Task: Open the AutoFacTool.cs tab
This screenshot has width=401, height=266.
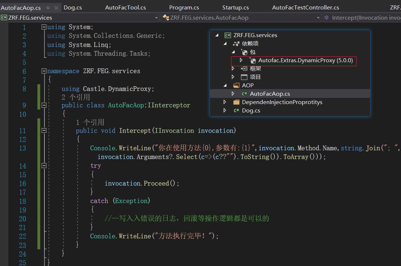Action: click(125, 8)
